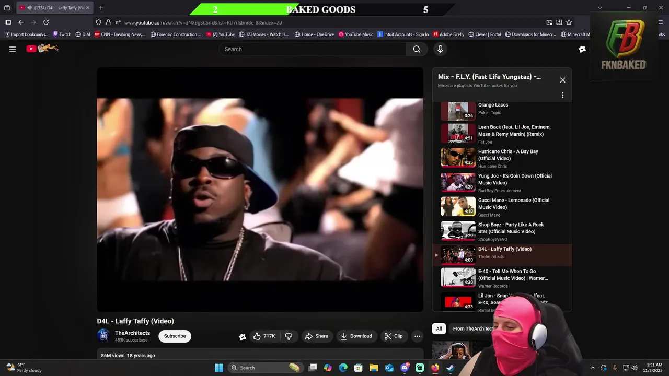Open Discord from taskbar
Screen dimensions: 669x376
point(405,368)
